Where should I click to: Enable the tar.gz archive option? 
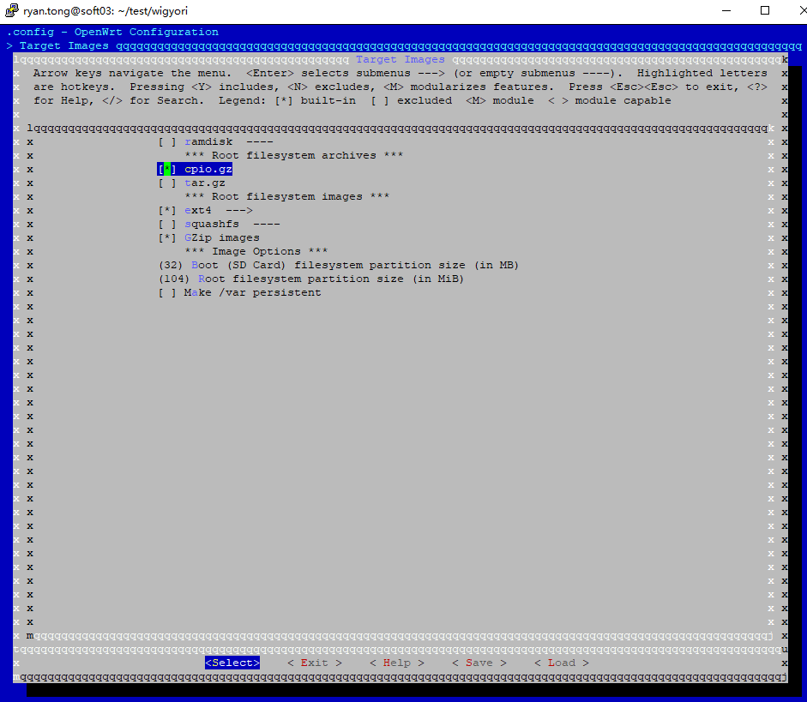[x=167, y=183]
